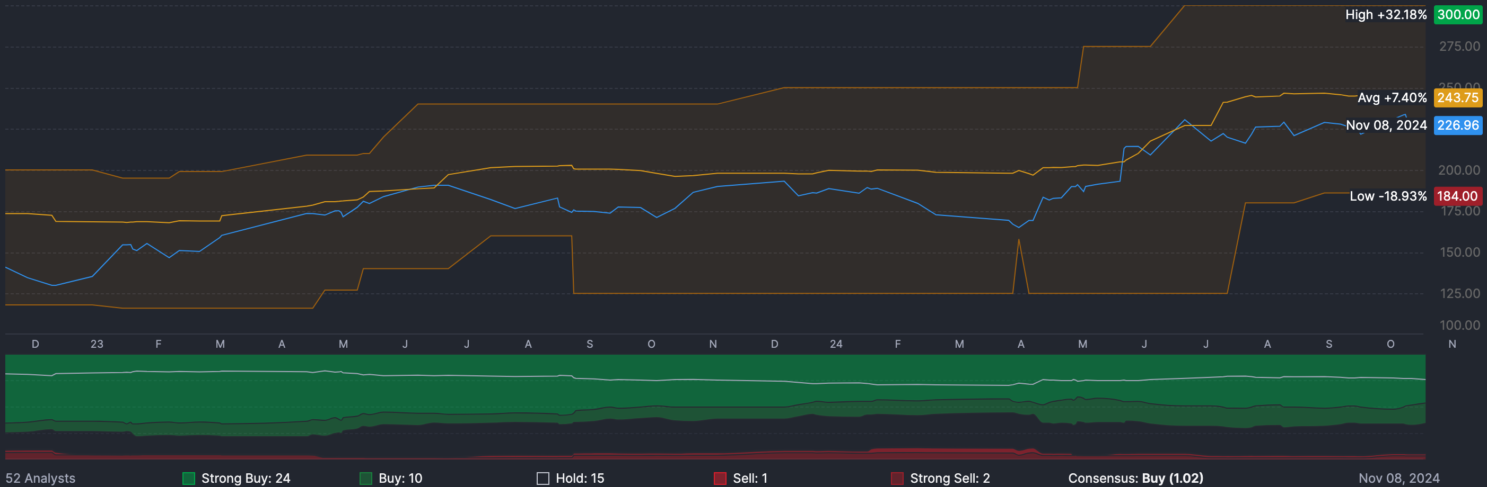This screenshot has height=487, width=1487.
Task: Click the Avg price tag 243.75
Action: [x=1457, y=97]
